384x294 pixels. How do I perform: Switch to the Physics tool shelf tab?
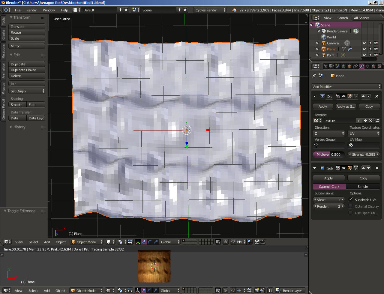click(3, 88)
